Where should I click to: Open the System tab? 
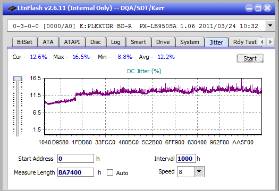[190, 42]
